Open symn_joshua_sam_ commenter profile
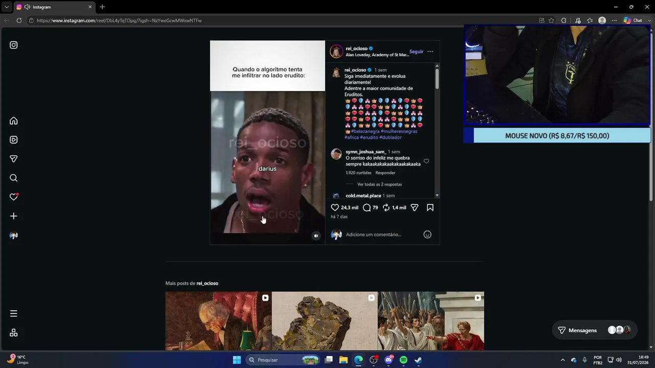Viewport: 655px width, 368px height. point(366,152)
